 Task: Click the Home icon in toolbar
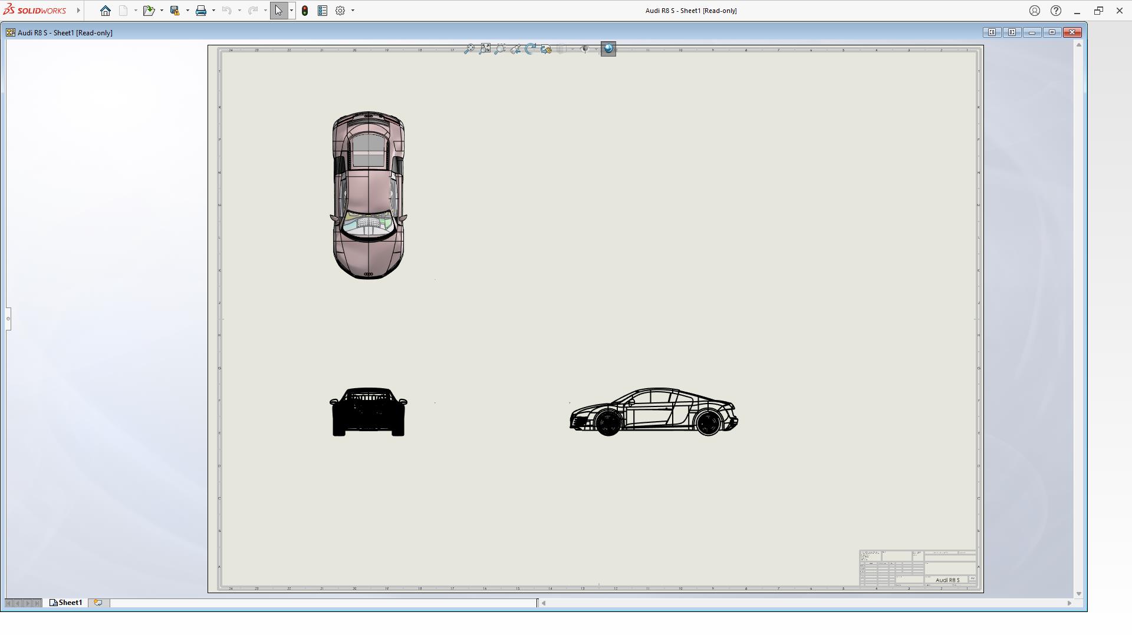click(106, 11)
